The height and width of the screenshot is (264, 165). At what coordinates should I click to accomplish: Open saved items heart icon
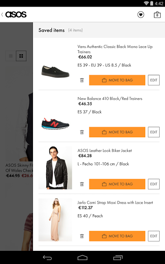point(141,15)
